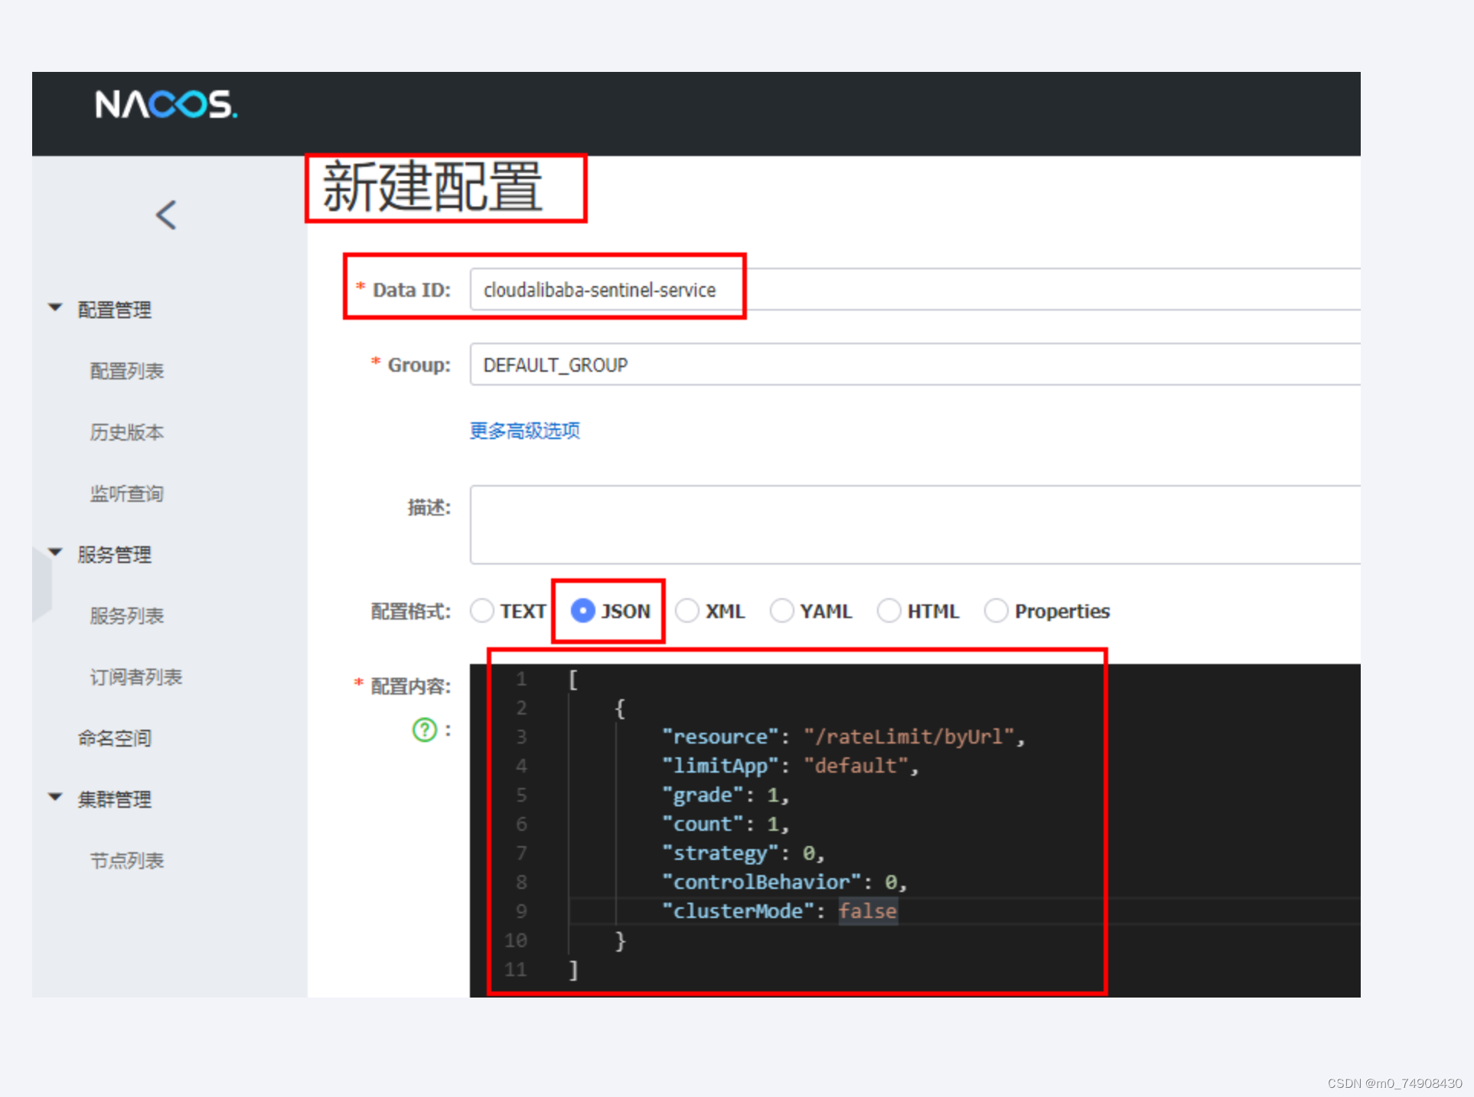
Task: Click the back arrow chevron
Action: pyautogui.click(x=166, y=214)
